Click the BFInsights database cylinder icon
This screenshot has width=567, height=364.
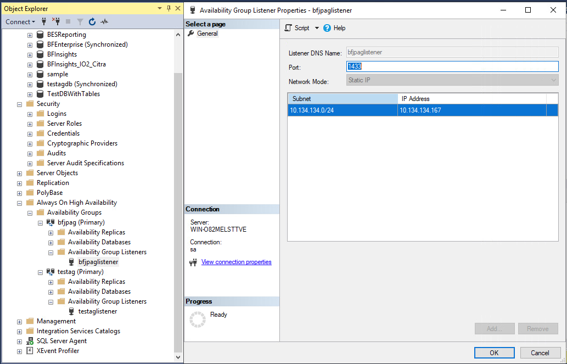tap(40, 55)
